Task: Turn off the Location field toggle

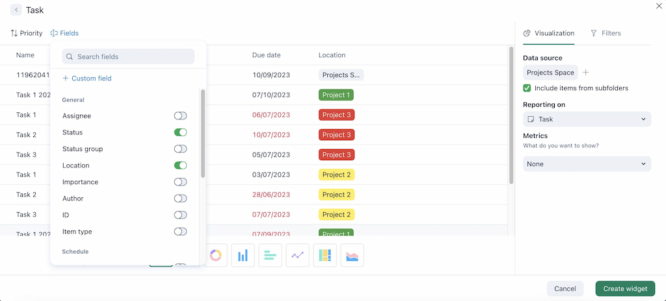Action: coord(181,165)
